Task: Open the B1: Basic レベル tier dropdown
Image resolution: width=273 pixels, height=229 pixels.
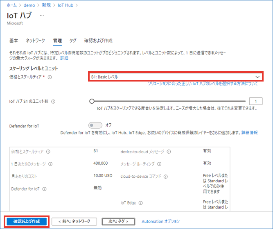Action: point(176,77)
